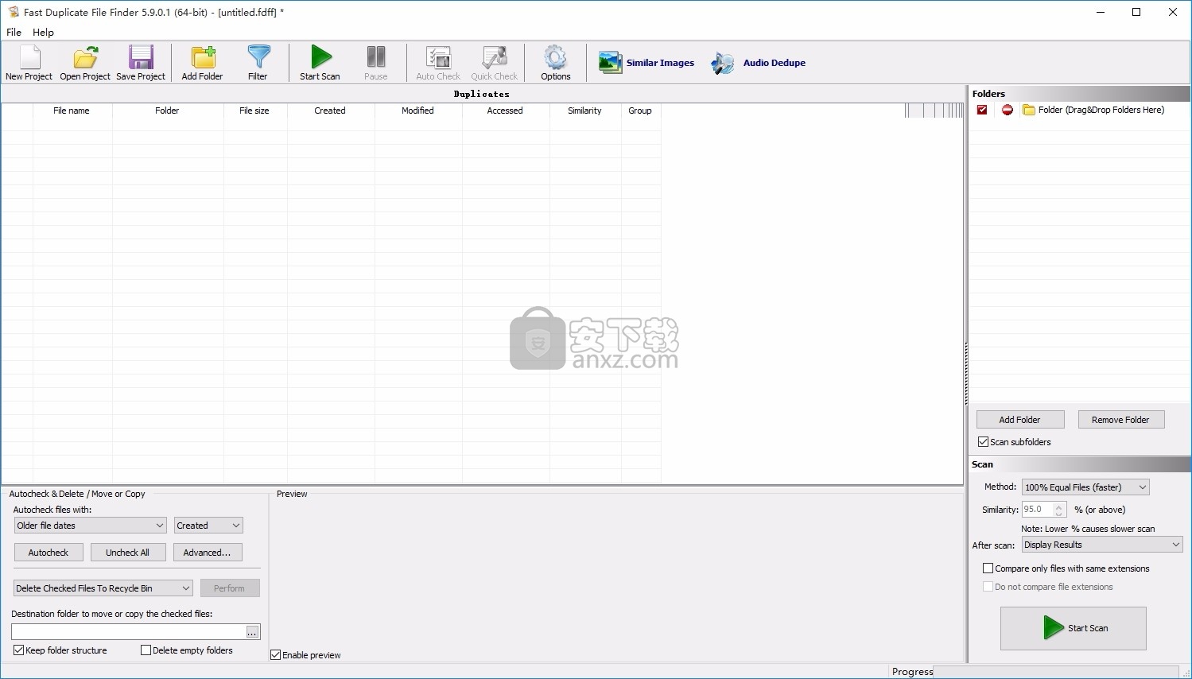Screen dimensions: 1192x679
Task: Open the Help menu
Action: (x=43, y=33)
